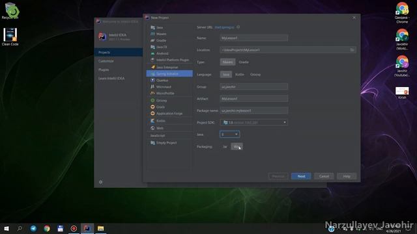Click the Kotlin list item icon
Viewport: 417px width, 234px height.
pyautogui.click(x=152, y=121)
